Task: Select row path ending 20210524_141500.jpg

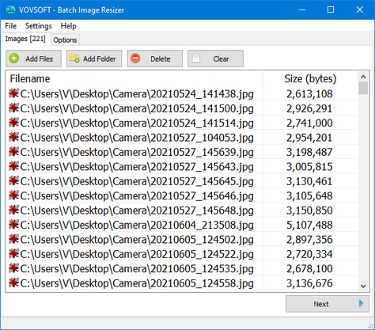Action: [x=137, y=108]
